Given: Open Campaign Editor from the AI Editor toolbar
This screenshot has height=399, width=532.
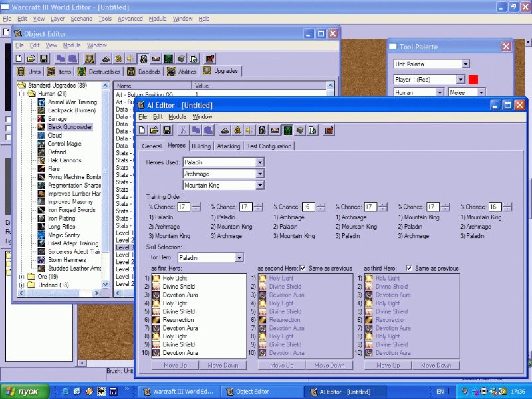Looking at the screenshot, I should [275, 130].
